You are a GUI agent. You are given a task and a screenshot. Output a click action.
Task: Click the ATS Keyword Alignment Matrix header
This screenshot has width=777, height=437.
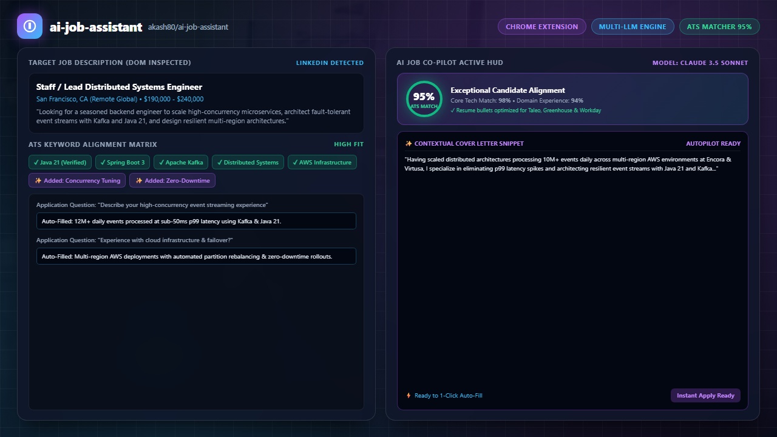[x=93, y=144]
